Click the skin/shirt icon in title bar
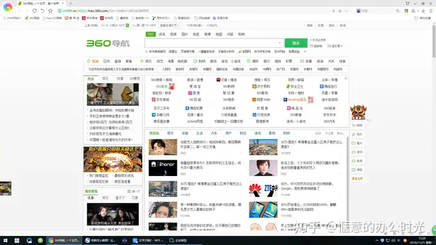The height and width of the screenshot is (245, 436). click(408, 4)
